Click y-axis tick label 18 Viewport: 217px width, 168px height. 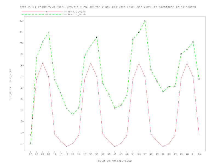pos(21,65)
